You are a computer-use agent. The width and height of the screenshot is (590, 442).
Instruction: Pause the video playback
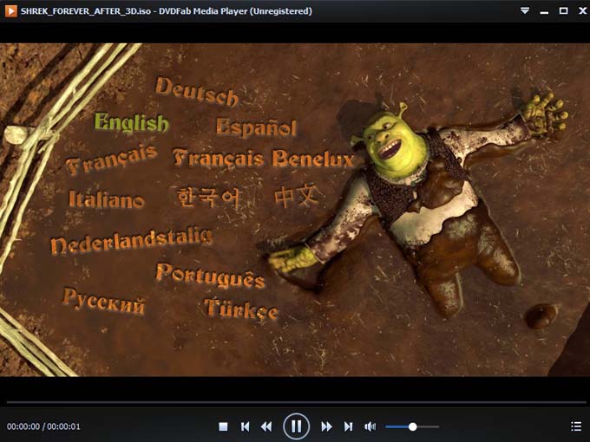click(x=296, y=426)
